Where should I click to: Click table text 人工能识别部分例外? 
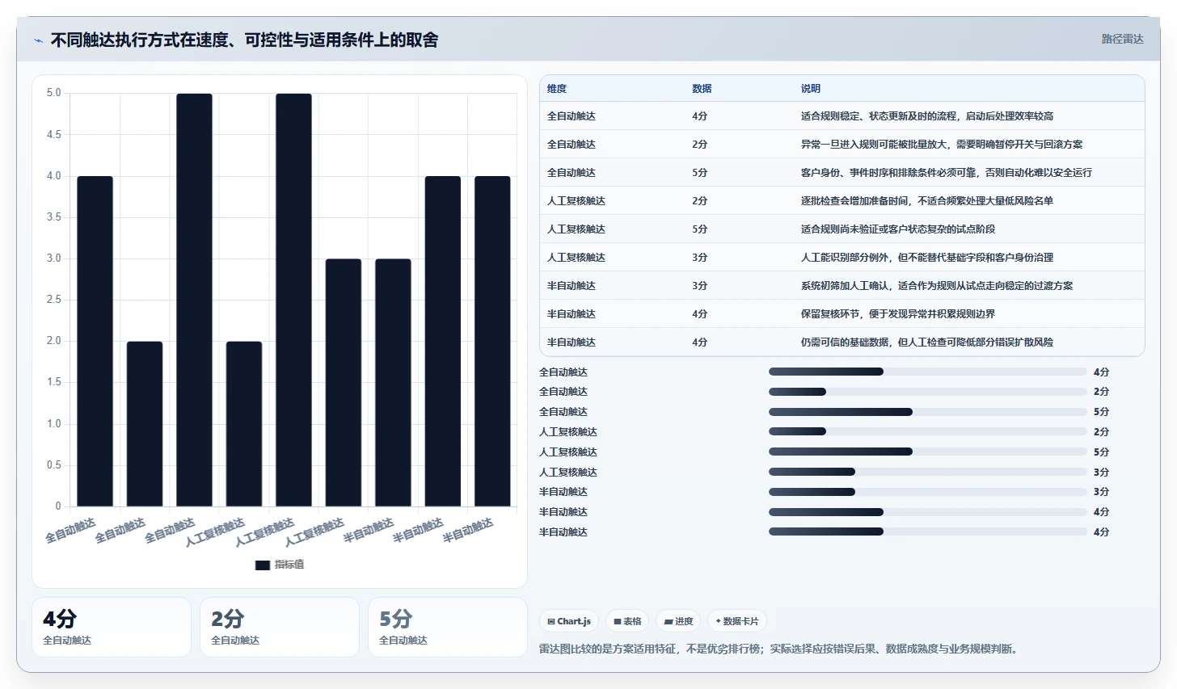(845, 258)
